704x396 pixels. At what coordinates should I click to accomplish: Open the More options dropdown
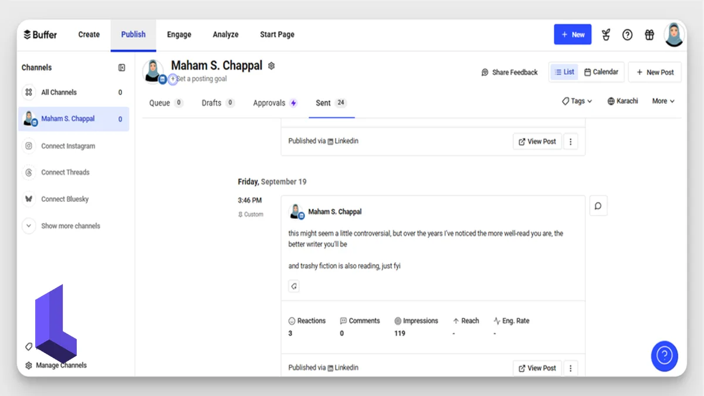(x=662, y=101)
